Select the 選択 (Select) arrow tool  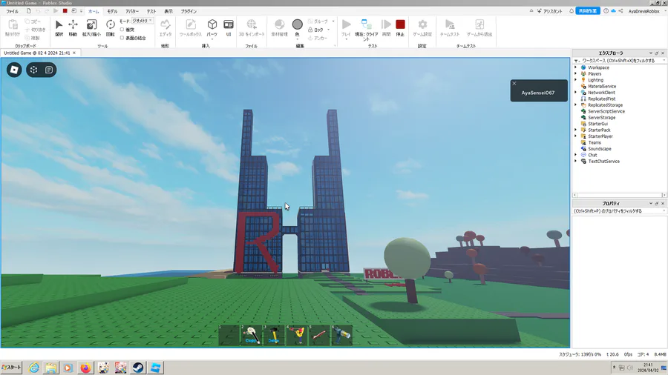click(x=59, y=28)
